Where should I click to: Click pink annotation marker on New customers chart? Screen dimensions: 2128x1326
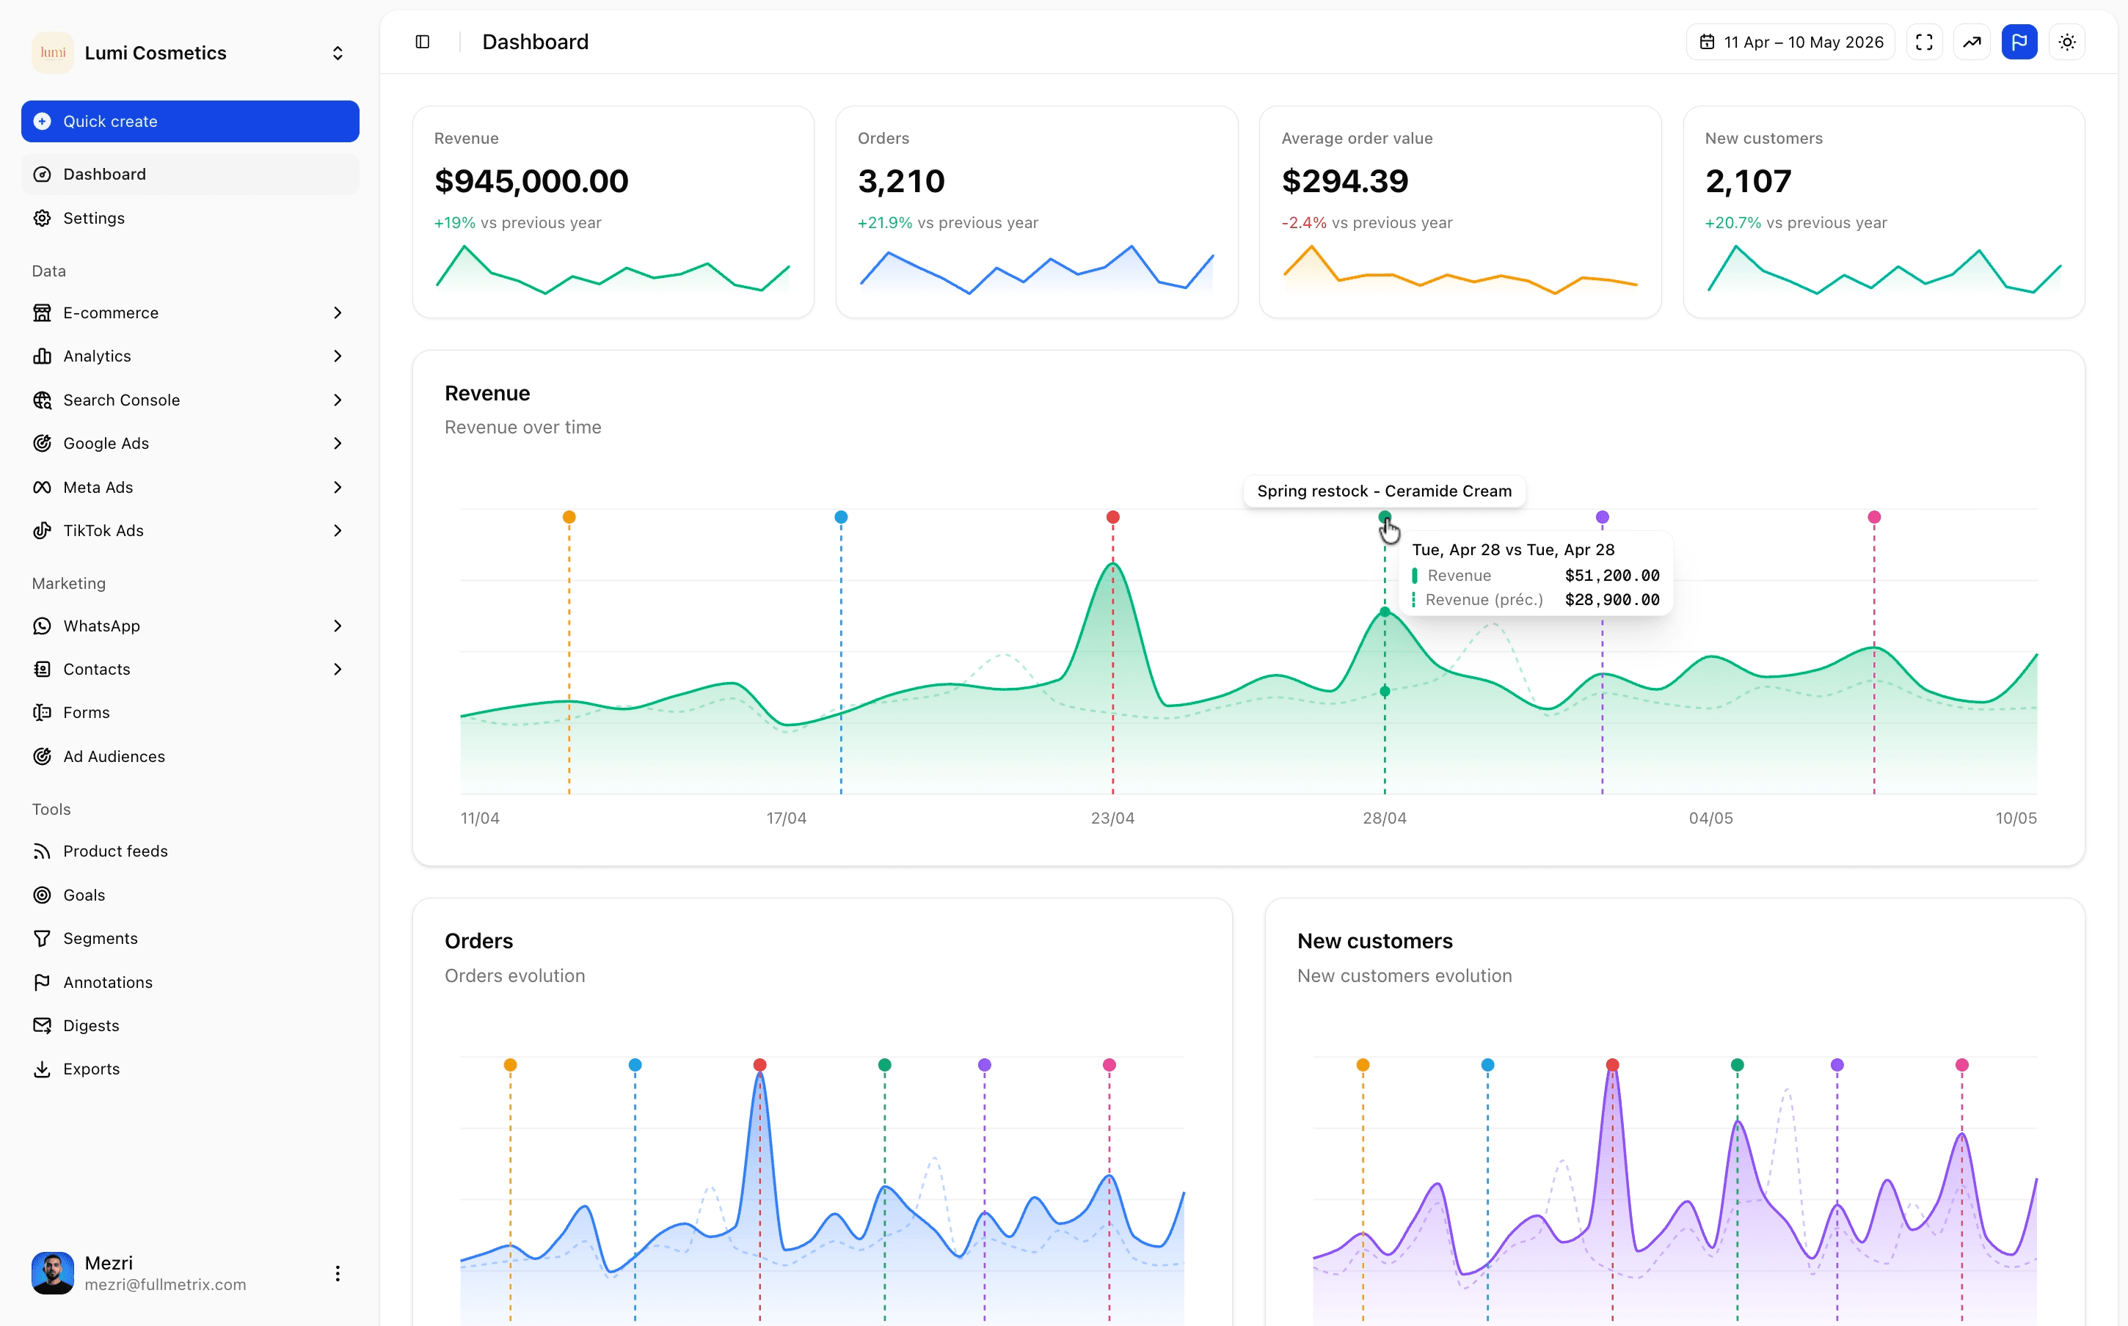coord(1962,1065)
